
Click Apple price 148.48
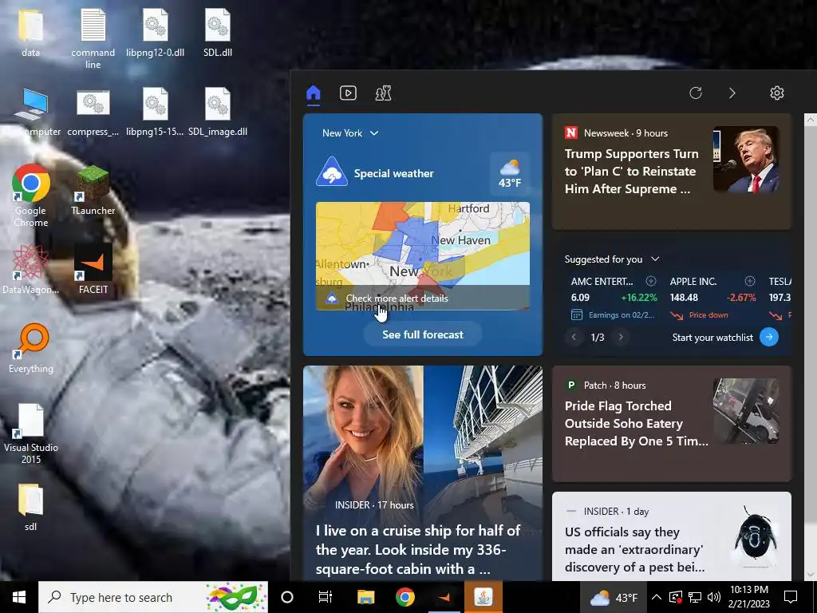coord(684,298)
